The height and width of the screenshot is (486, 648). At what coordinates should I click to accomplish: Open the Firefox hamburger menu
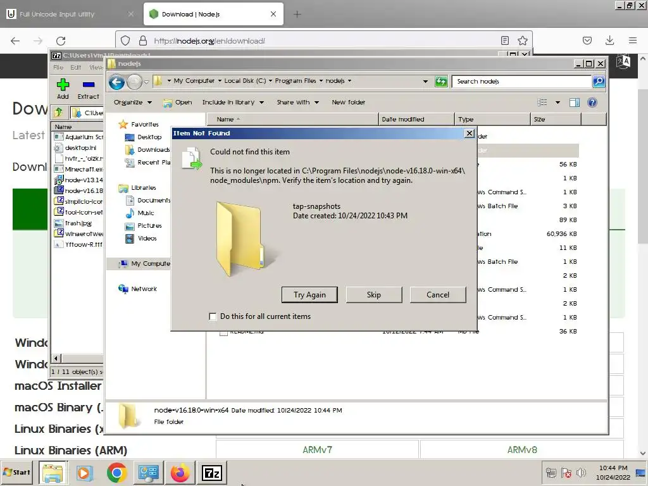click(633, 40)
